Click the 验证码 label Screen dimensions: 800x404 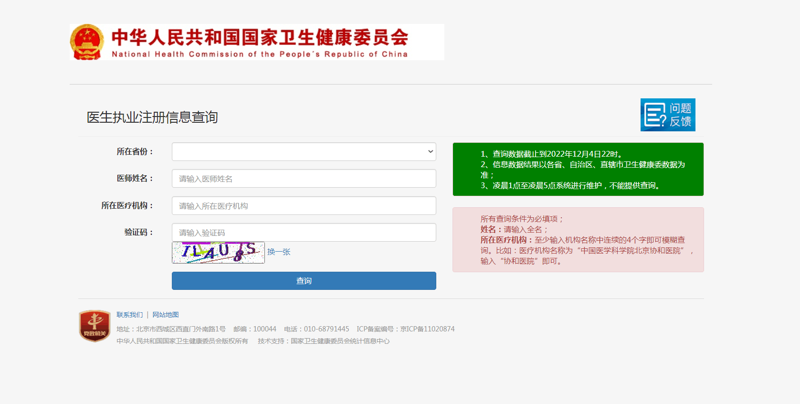point(139,233)
